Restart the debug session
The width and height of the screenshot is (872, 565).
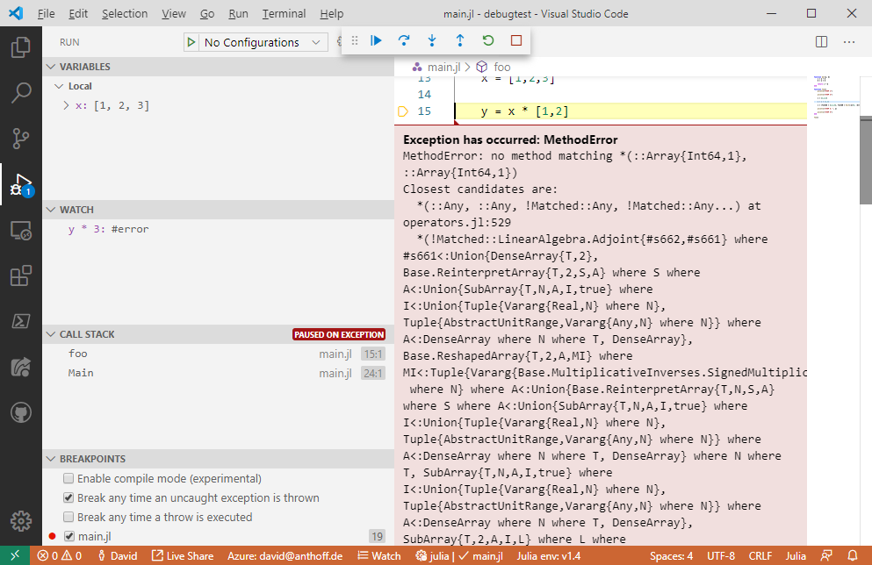point(488,39)
